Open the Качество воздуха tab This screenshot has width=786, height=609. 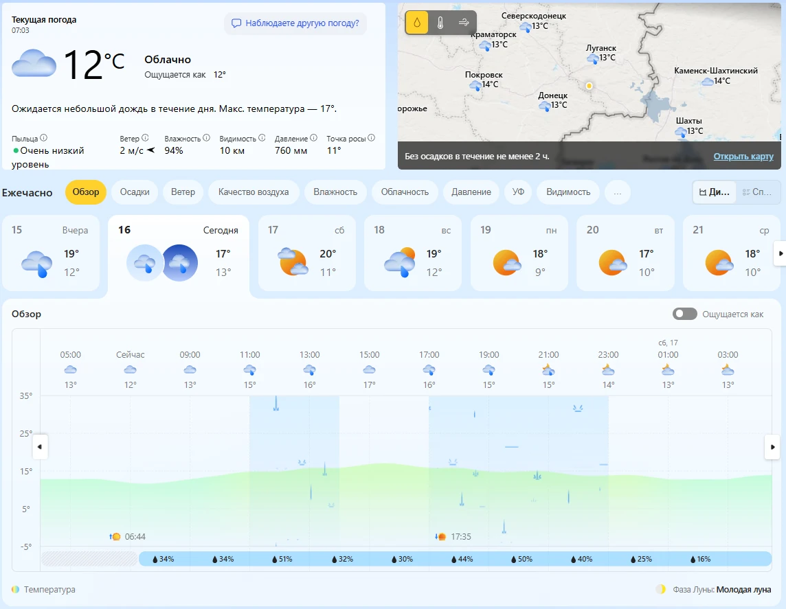[254, 192]
